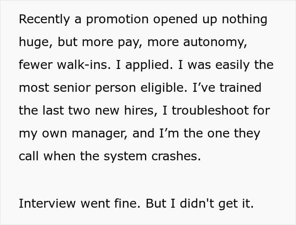Image resolution: width=296 pixels, height=225 pixels.
Task: Click the word "promotion" in first line
Action: pos(117,20)
